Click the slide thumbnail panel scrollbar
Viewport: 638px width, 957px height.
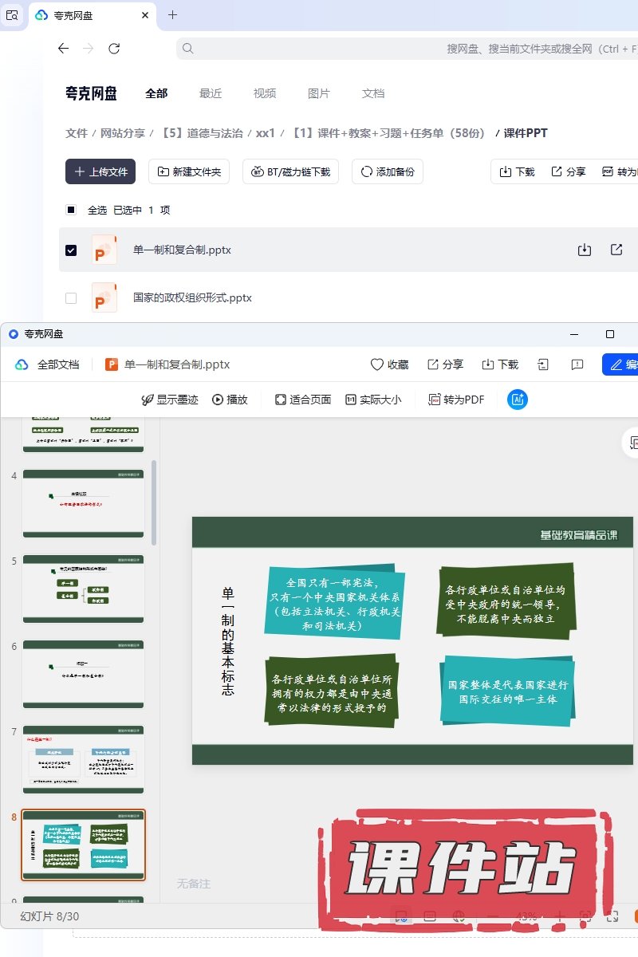click(154, 502)
